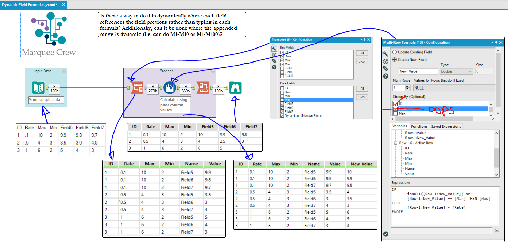
Task: Click the All button next to Key Fields
Action: pyautogui.click(x=362, y=53)
